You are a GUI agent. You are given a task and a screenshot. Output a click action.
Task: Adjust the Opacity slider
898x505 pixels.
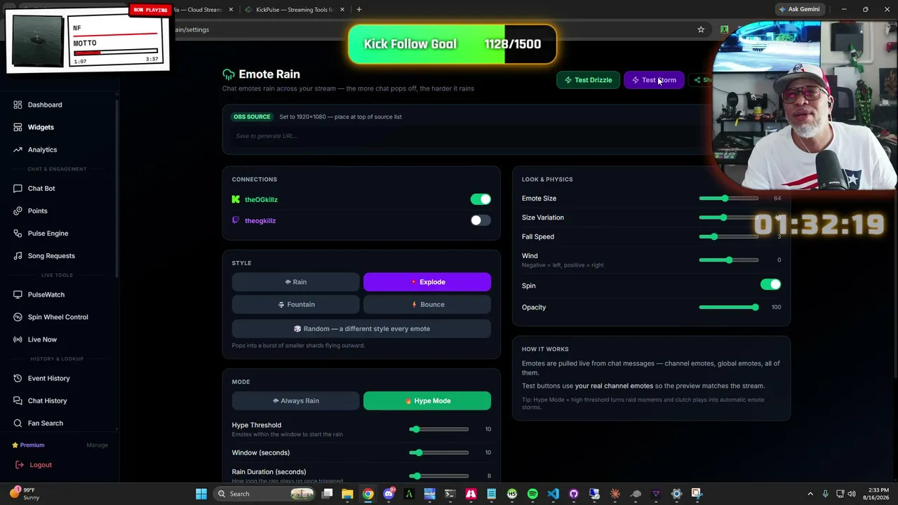point(729,307)
